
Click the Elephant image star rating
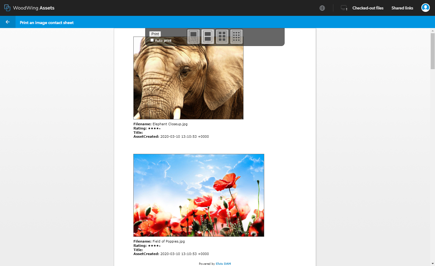click(154, 128)
